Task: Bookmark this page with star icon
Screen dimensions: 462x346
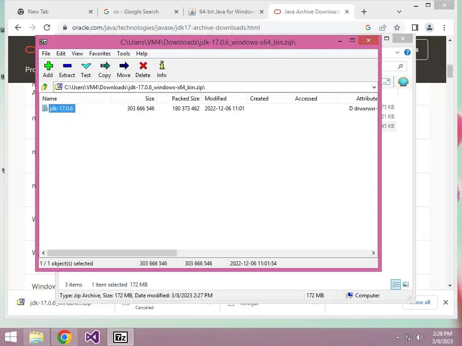Action: coord(397,27)
